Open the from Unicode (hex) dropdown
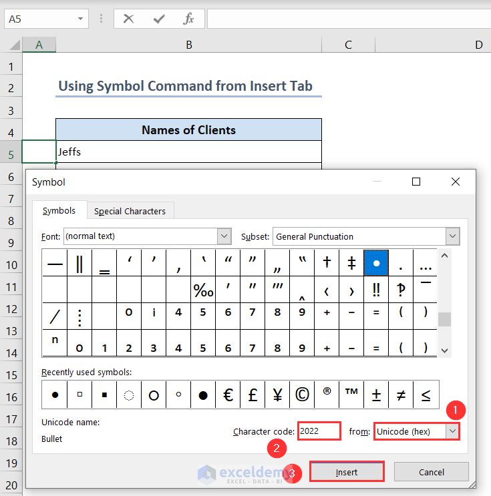 click(452, 431)
